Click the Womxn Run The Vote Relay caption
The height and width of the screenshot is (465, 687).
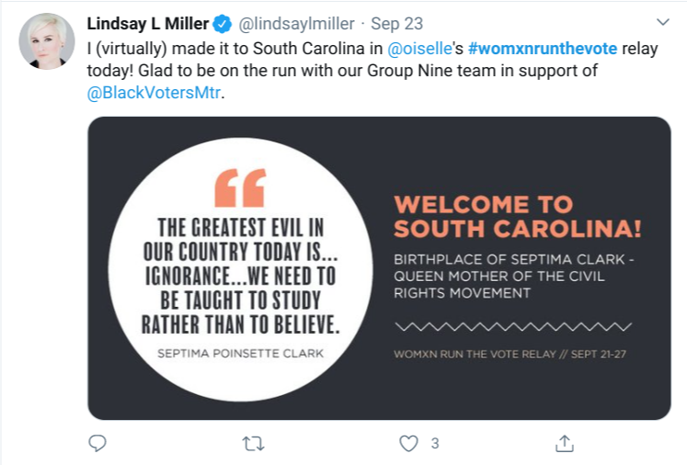coord(510,354)
